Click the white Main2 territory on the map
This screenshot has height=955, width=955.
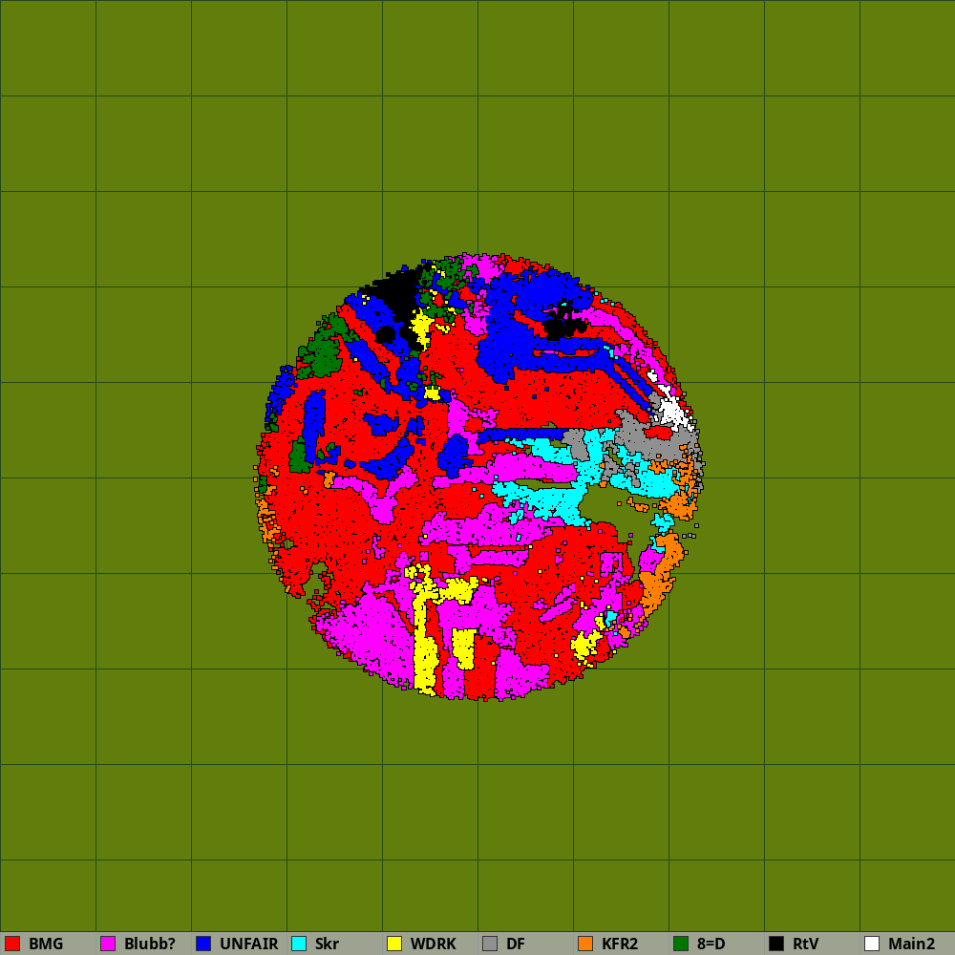[672, 411]
